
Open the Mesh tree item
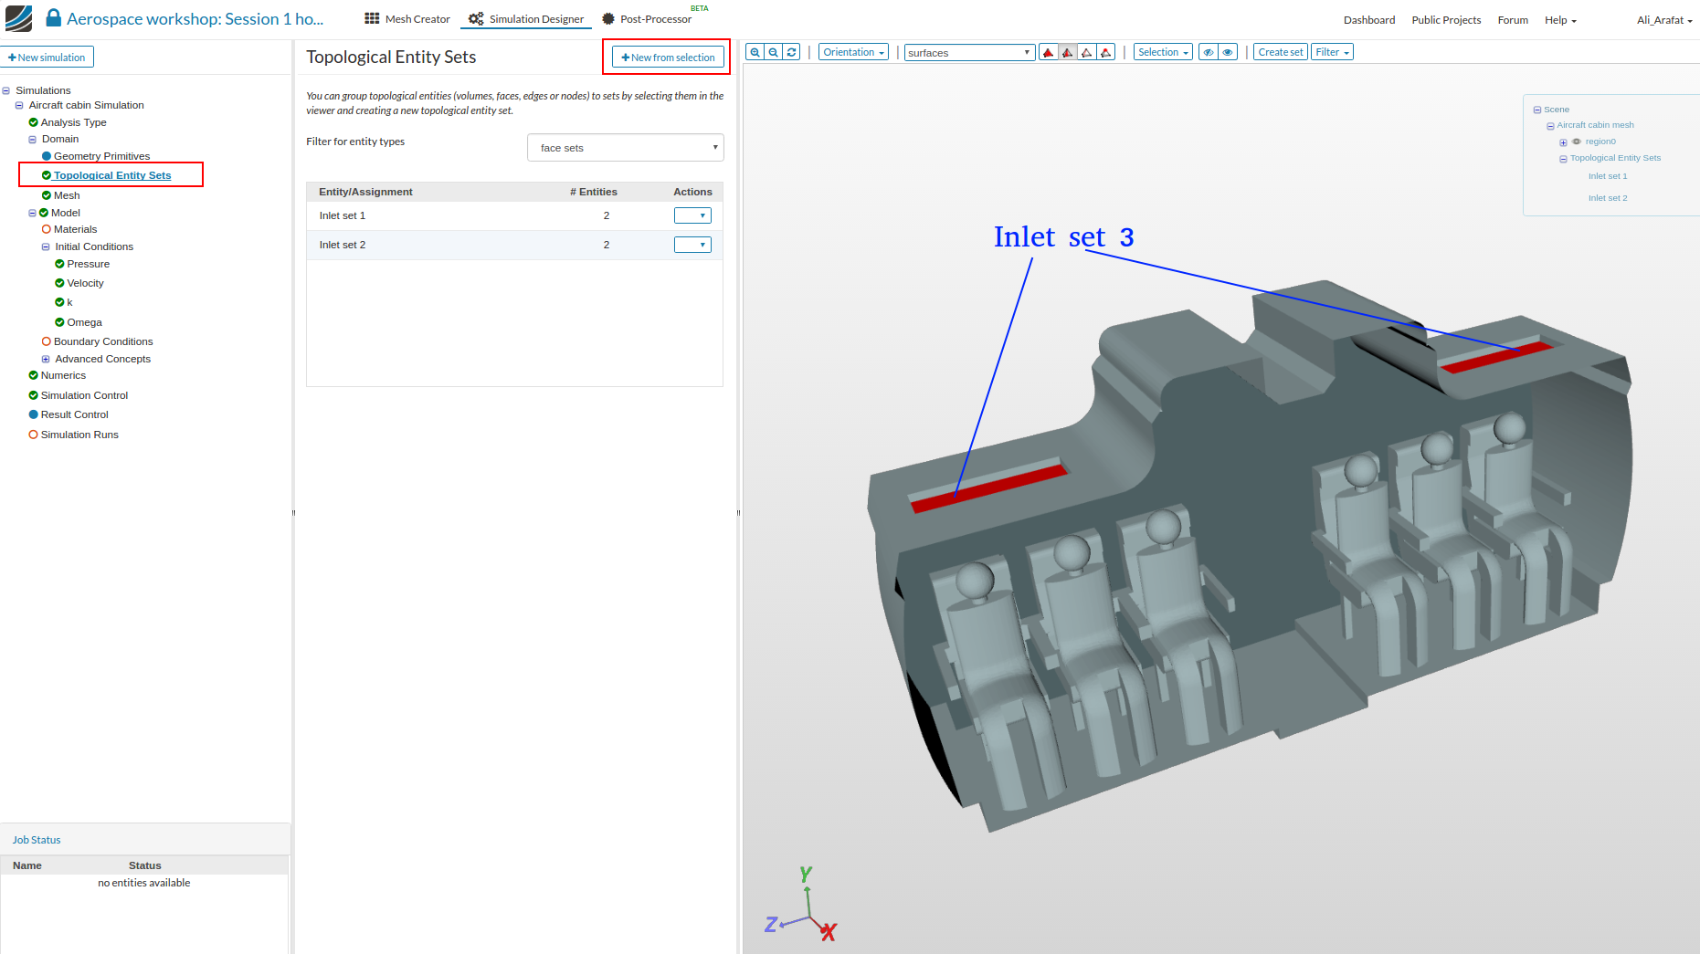tap(67, 195)
